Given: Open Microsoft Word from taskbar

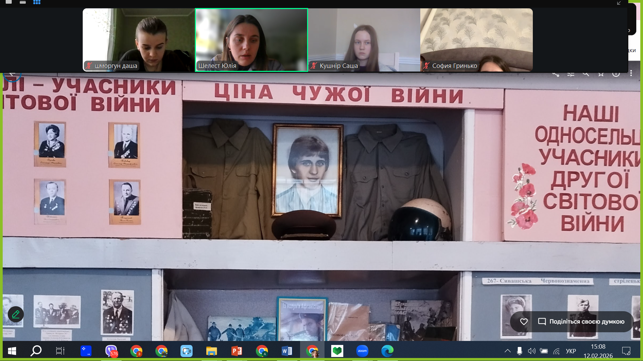Looking at the screenshot, I should click(287, 351).
